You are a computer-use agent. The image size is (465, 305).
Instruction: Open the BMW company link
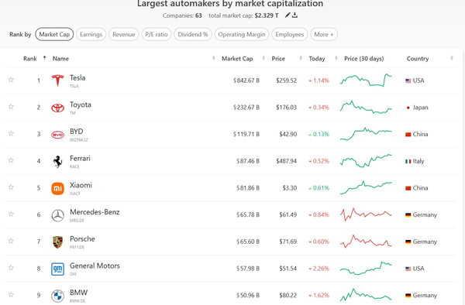click(x=78, y=293)
